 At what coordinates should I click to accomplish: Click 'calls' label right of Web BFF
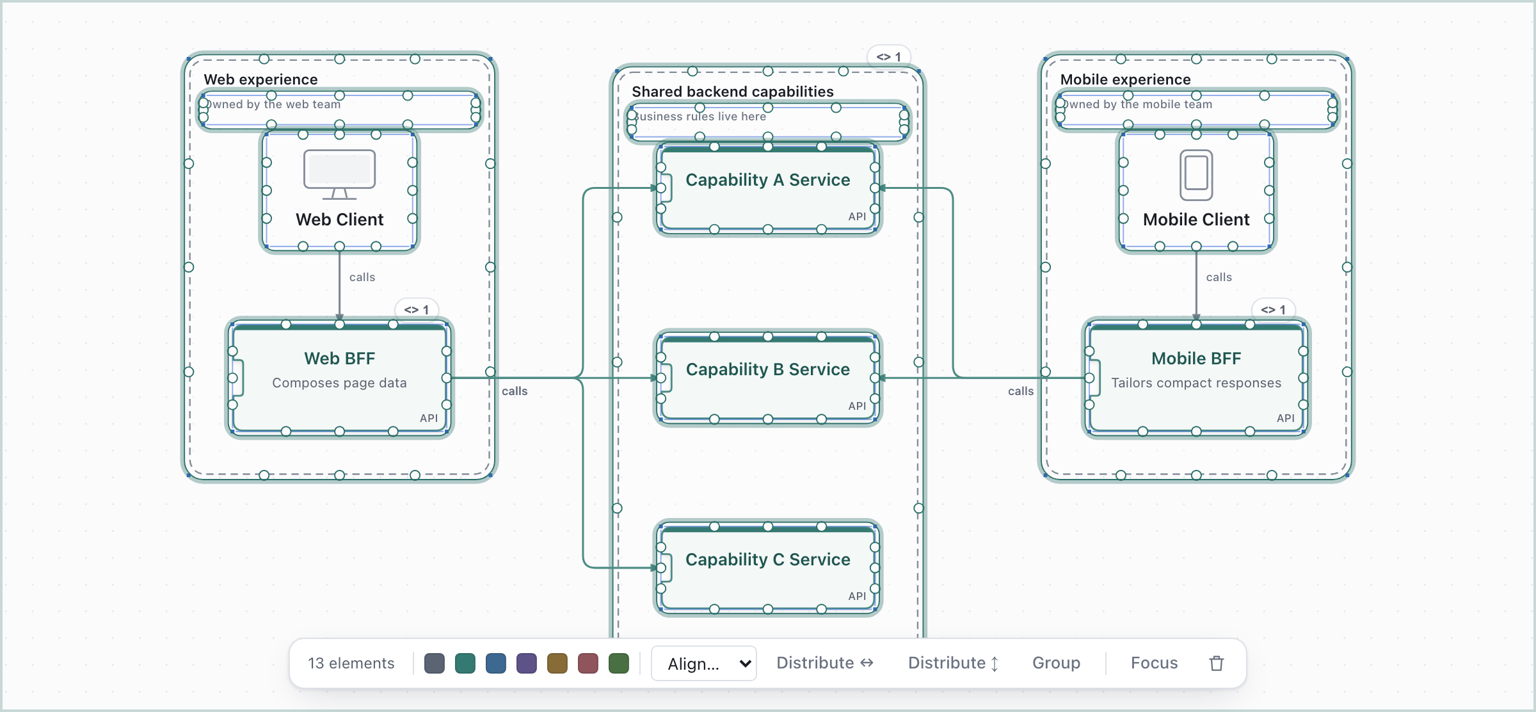(x=515, y=391)
